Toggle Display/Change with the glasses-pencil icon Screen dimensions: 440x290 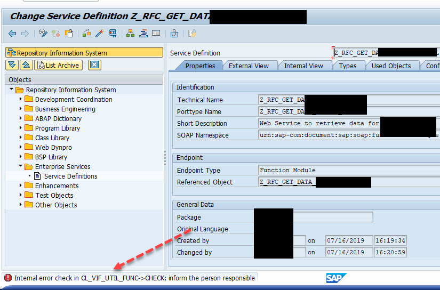pyautogui.click(x=43, y=34)
